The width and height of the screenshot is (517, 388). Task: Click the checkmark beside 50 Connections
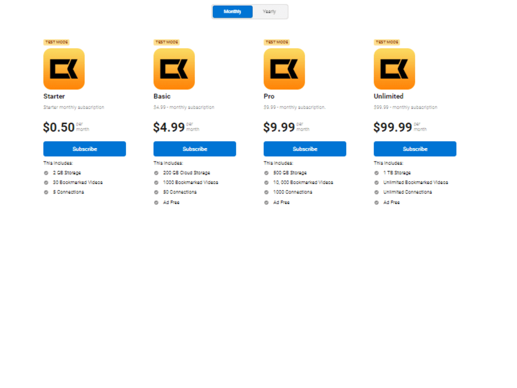point(156,192)
